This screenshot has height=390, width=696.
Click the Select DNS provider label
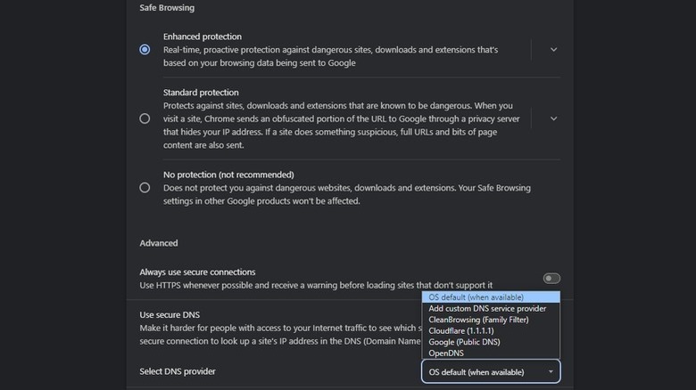178,371
